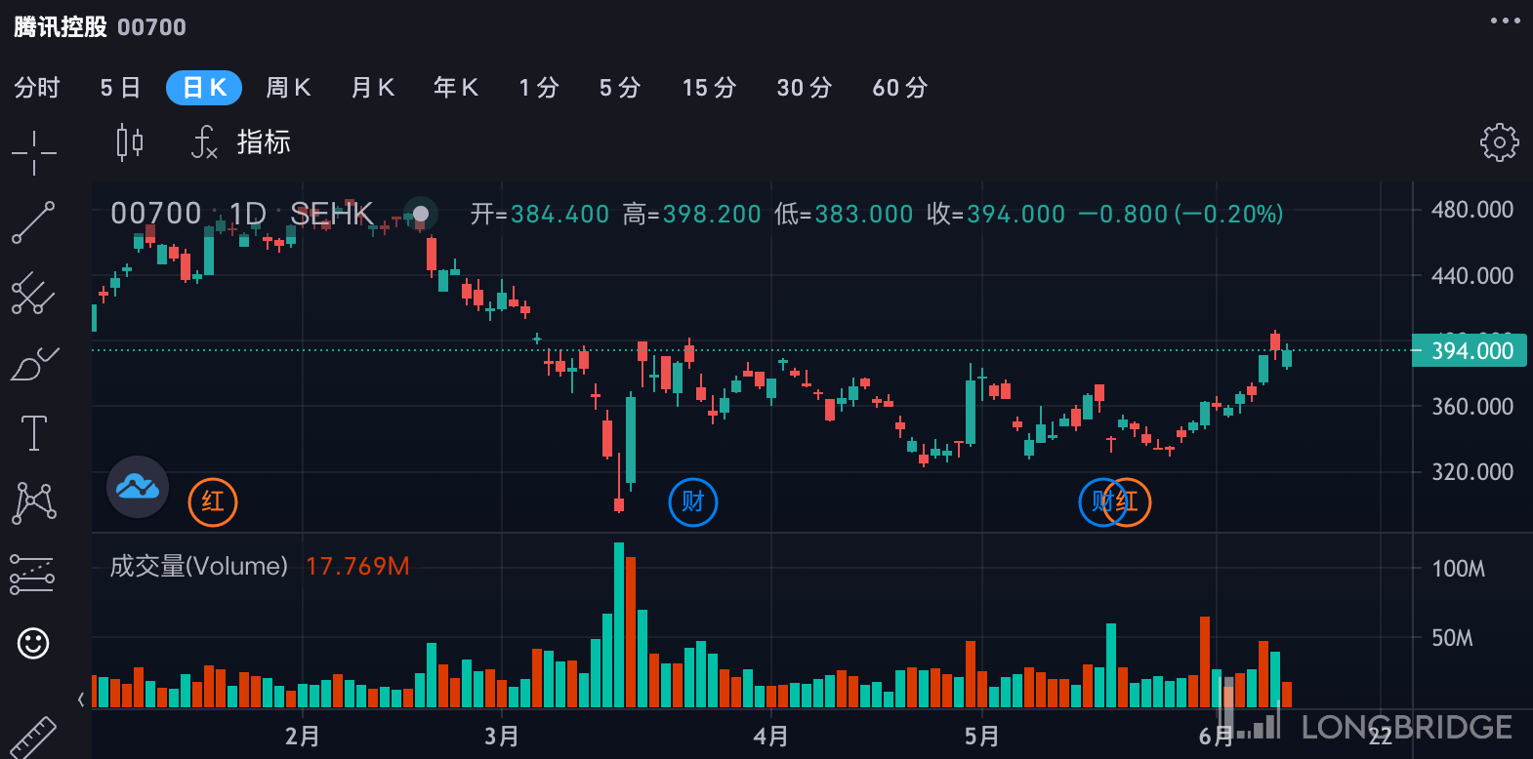The image size is (1533, 759).
Task: Click the 收=394.000 close price value
Action: [996, 214]
